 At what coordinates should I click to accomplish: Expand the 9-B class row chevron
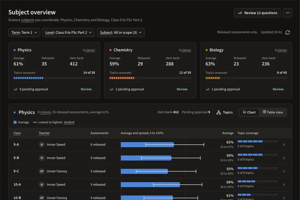coord(284,158)
